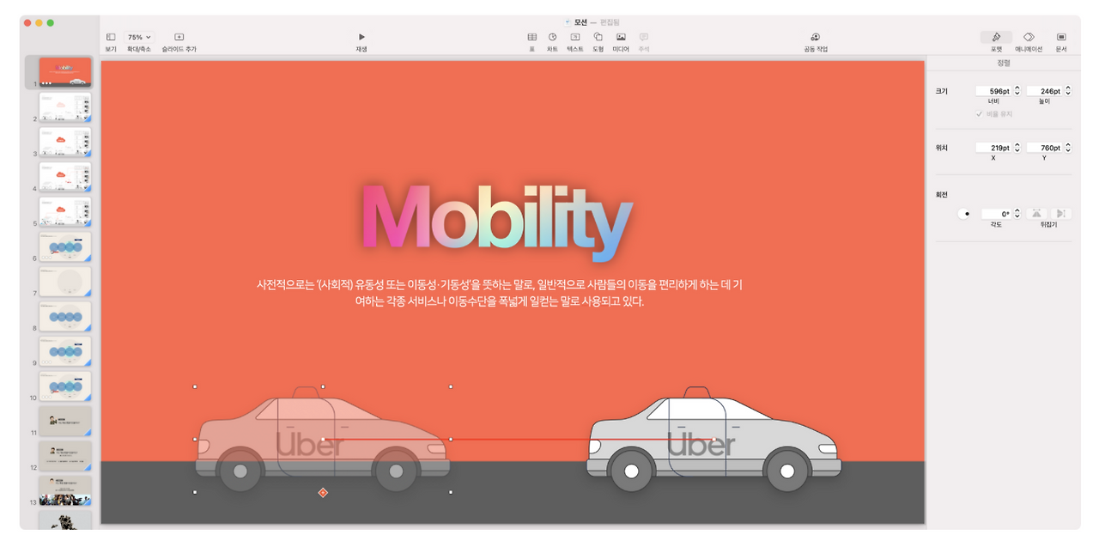The width and height of the screenshot is (1099, 541).
Task: Select slide 7 thumbnail in navigator
Action: 65,282
